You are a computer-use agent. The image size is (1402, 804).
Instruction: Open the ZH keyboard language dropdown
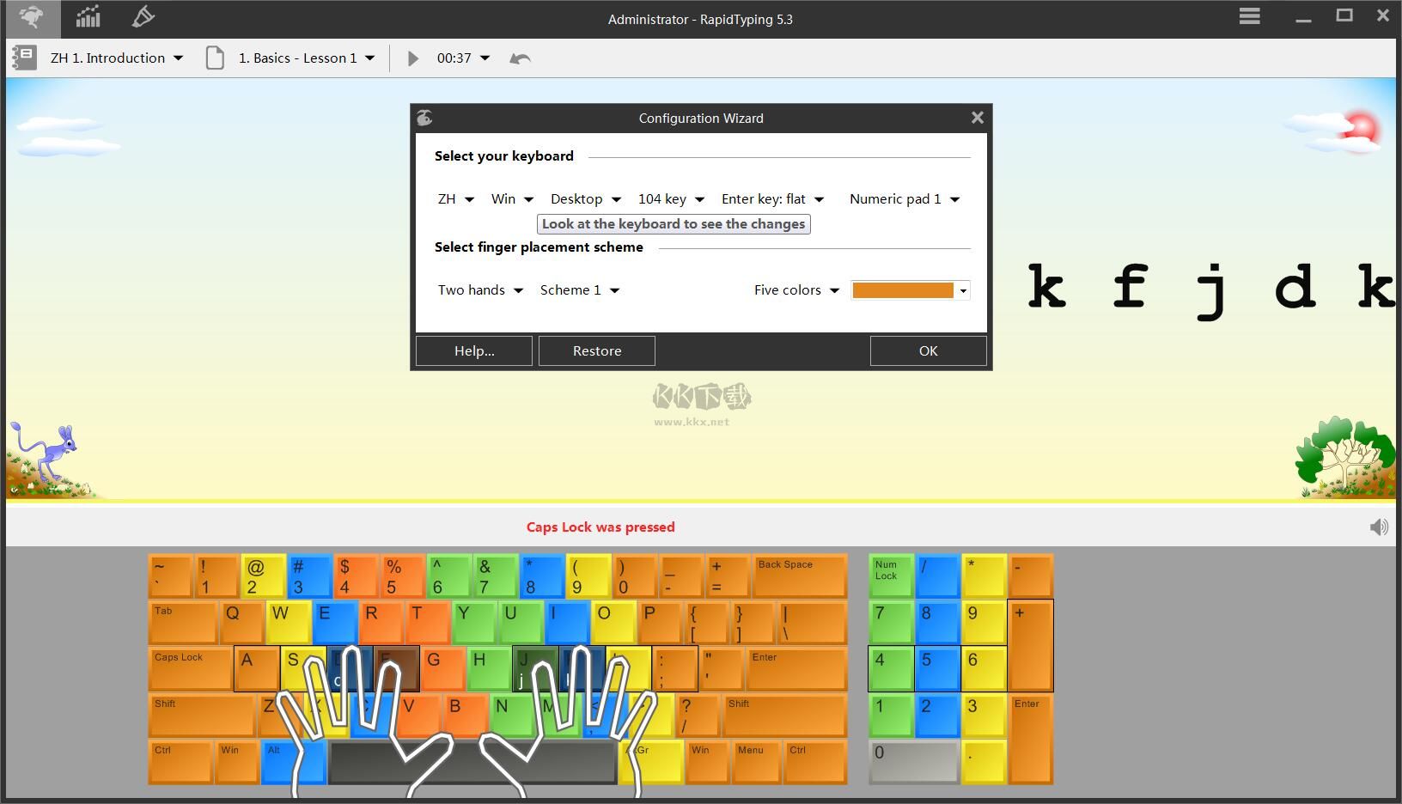click(x=455, y=199)
